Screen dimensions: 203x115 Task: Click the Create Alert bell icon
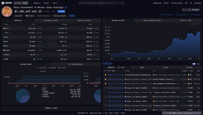161,15
